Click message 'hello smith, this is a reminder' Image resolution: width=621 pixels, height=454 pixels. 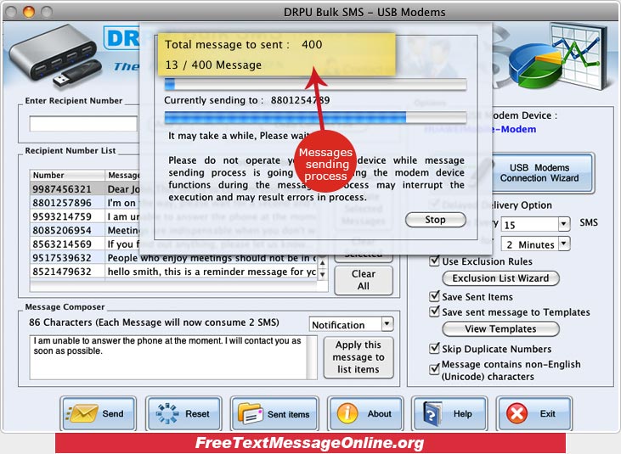pyautogui.click(x=212, y=272)
